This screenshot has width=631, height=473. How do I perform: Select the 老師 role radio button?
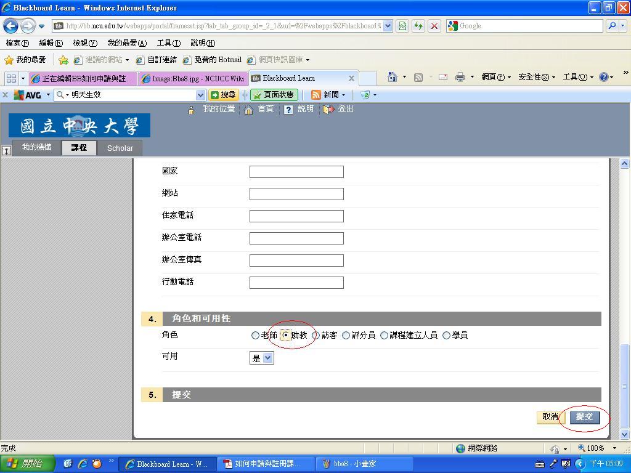click(255, 336)
